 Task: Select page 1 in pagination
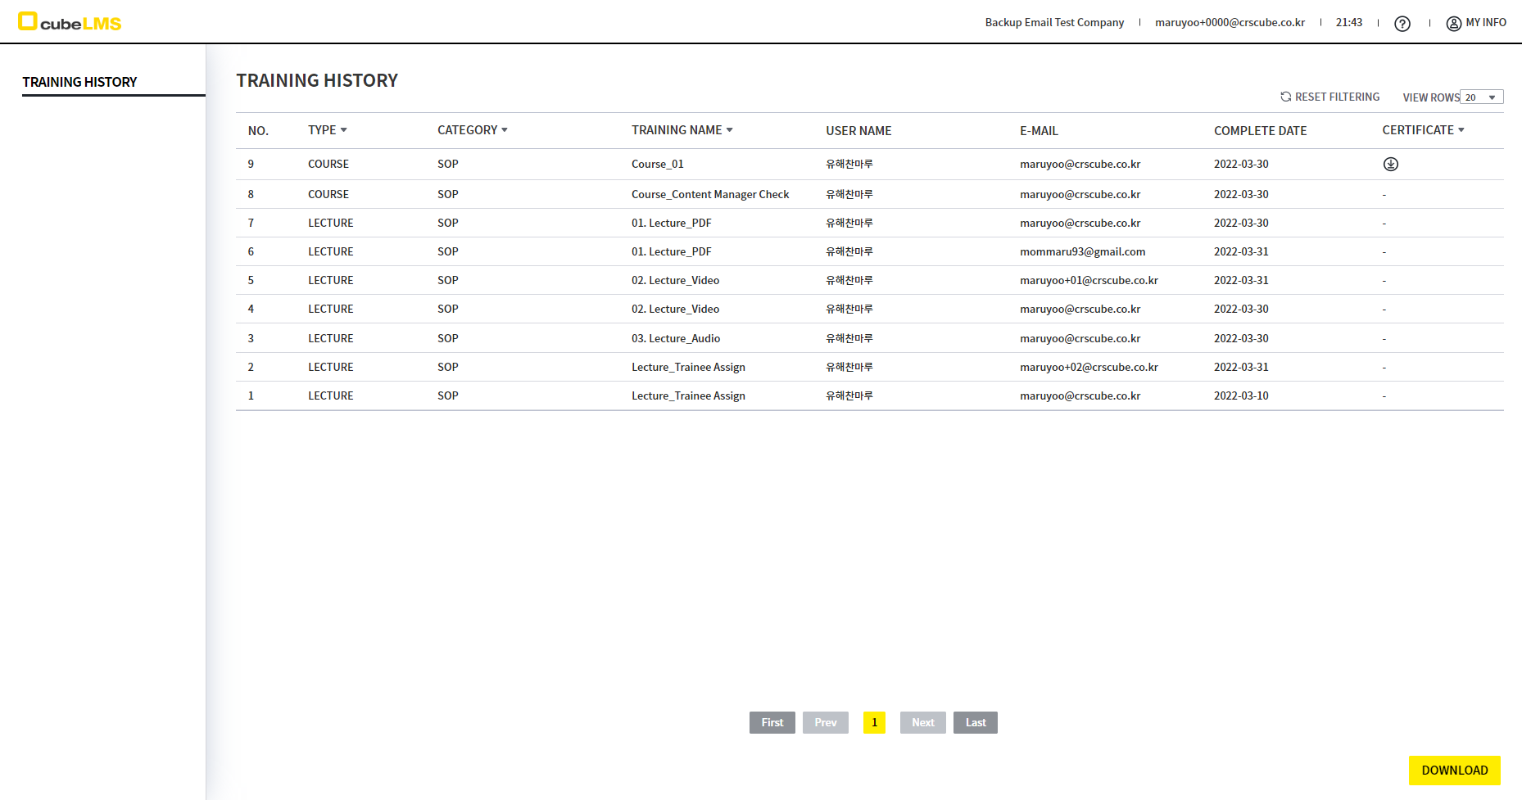tap(874, 722)
